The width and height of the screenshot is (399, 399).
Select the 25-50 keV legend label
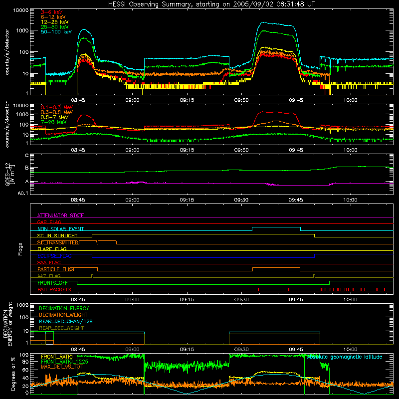55,27
